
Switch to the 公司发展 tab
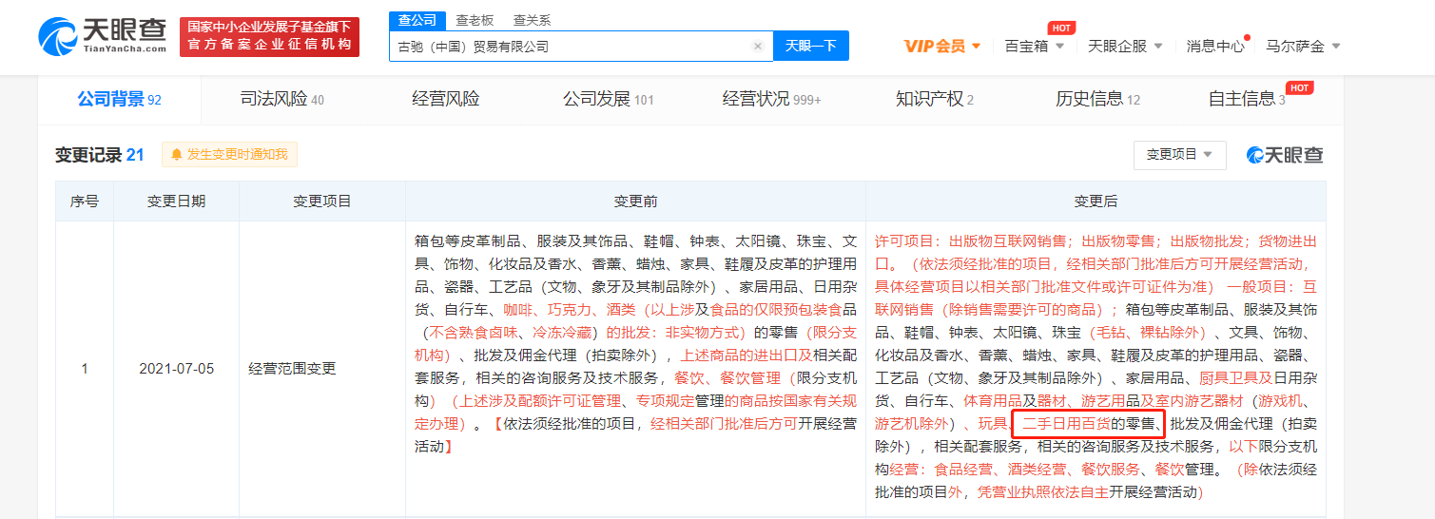(x=608, y=99)
